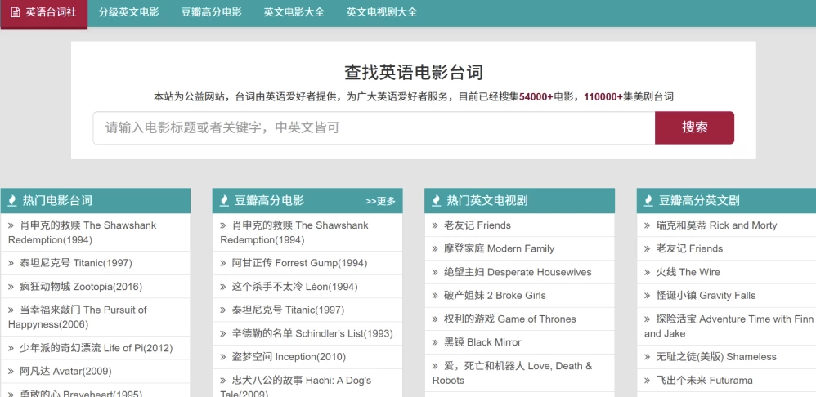Click the chevron bullet before 火线 The Wire
Viewport: 816px width, 397px height.
point(648,272)
